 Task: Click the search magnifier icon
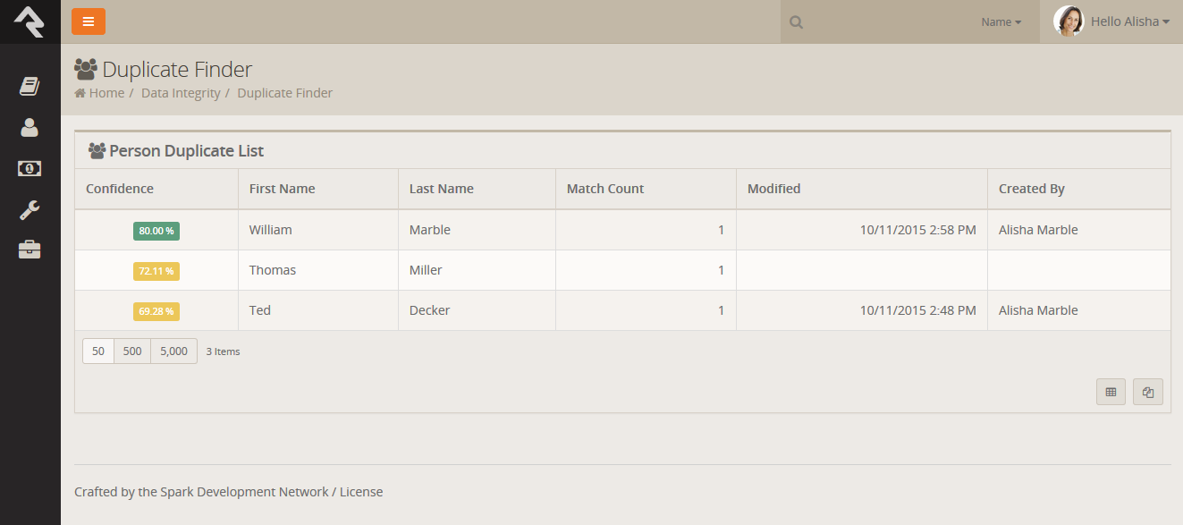[796, 22]
